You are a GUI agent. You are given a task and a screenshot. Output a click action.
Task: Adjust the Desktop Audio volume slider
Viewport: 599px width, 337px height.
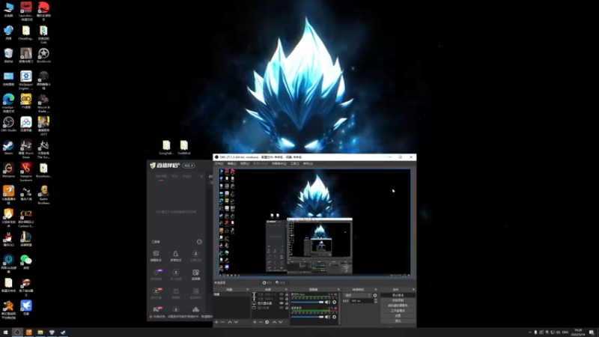point(308,317)
